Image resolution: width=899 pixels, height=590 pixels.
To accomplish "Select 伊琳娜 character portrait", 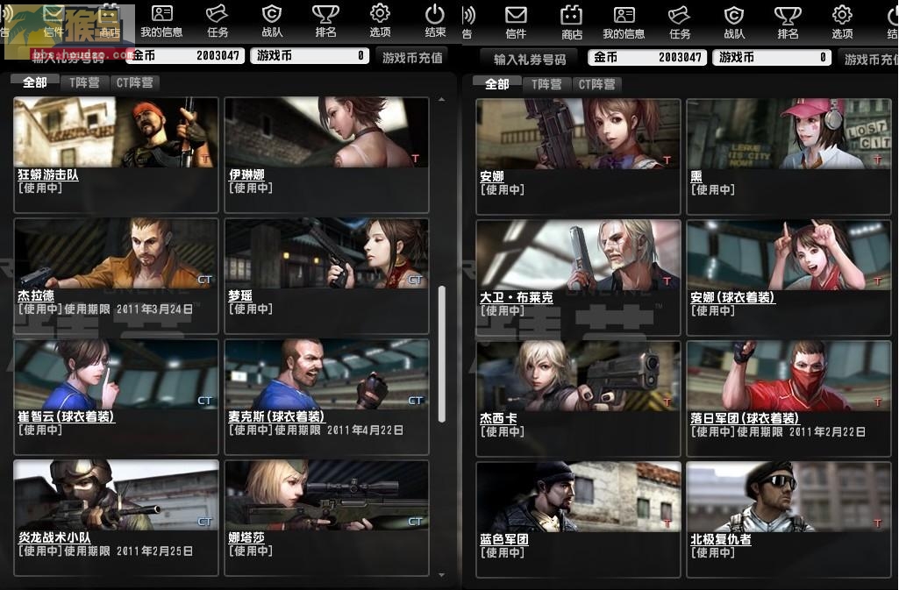I will tap(327, 132).
